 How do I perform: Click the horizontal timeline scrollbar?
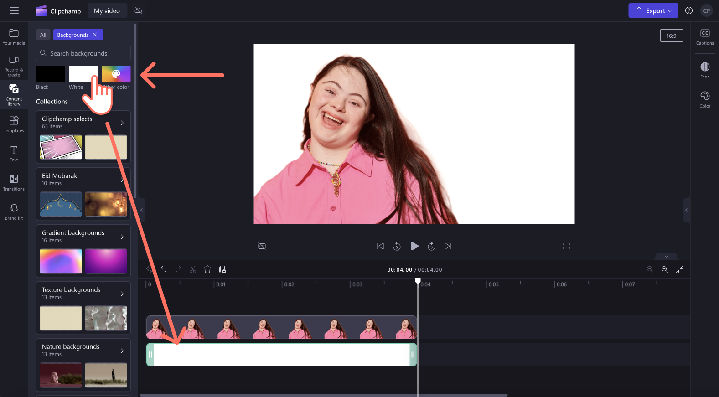[324, 395]
